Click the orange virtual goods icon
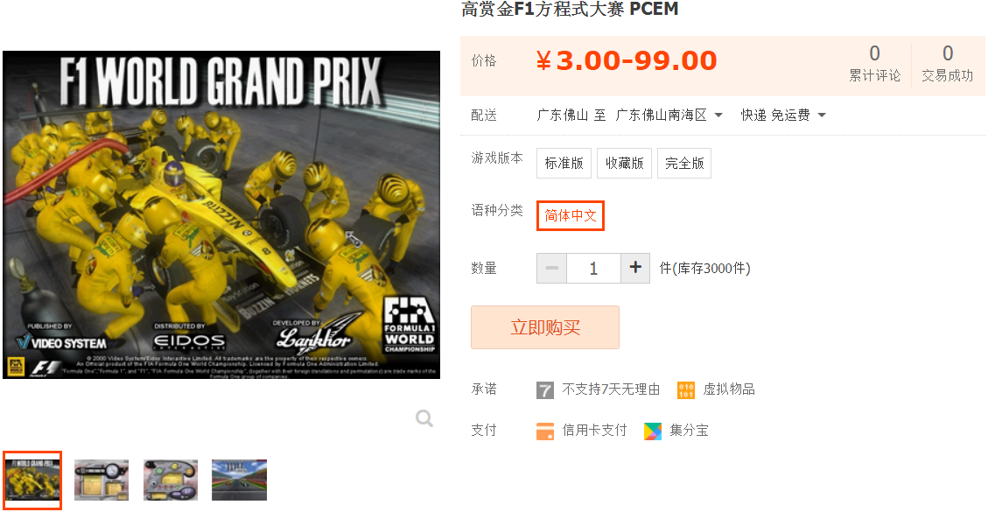This screenshot has height=512, width=988. (x=685, y=389)
